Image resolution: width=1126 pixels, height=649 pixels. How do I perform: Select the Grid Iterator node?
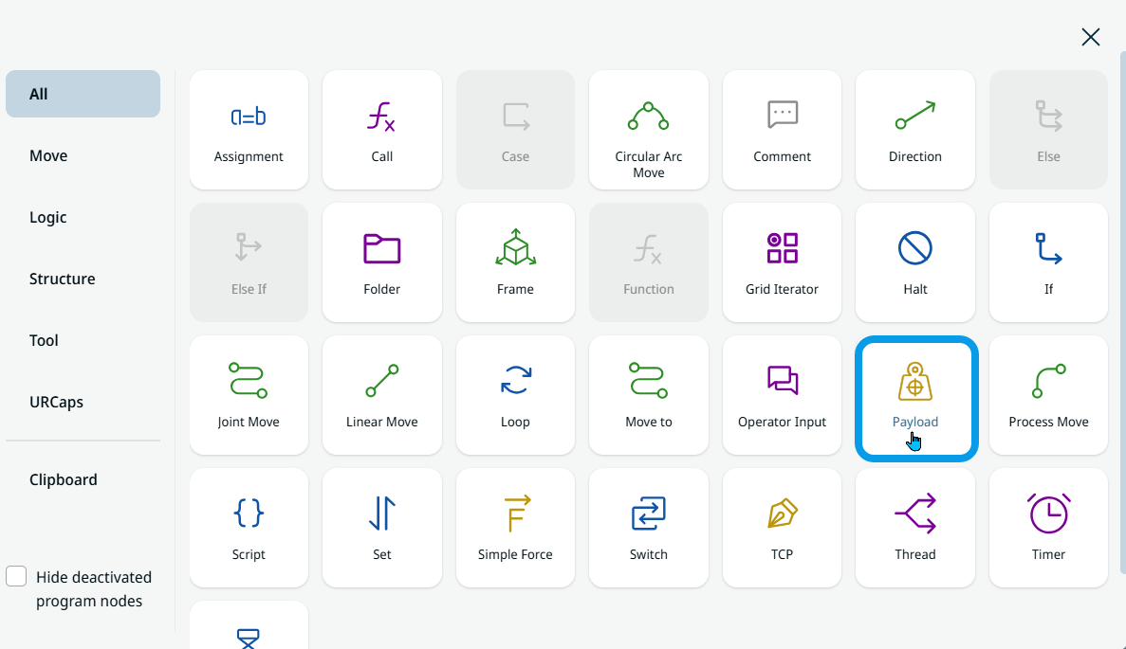pos(782,262)
